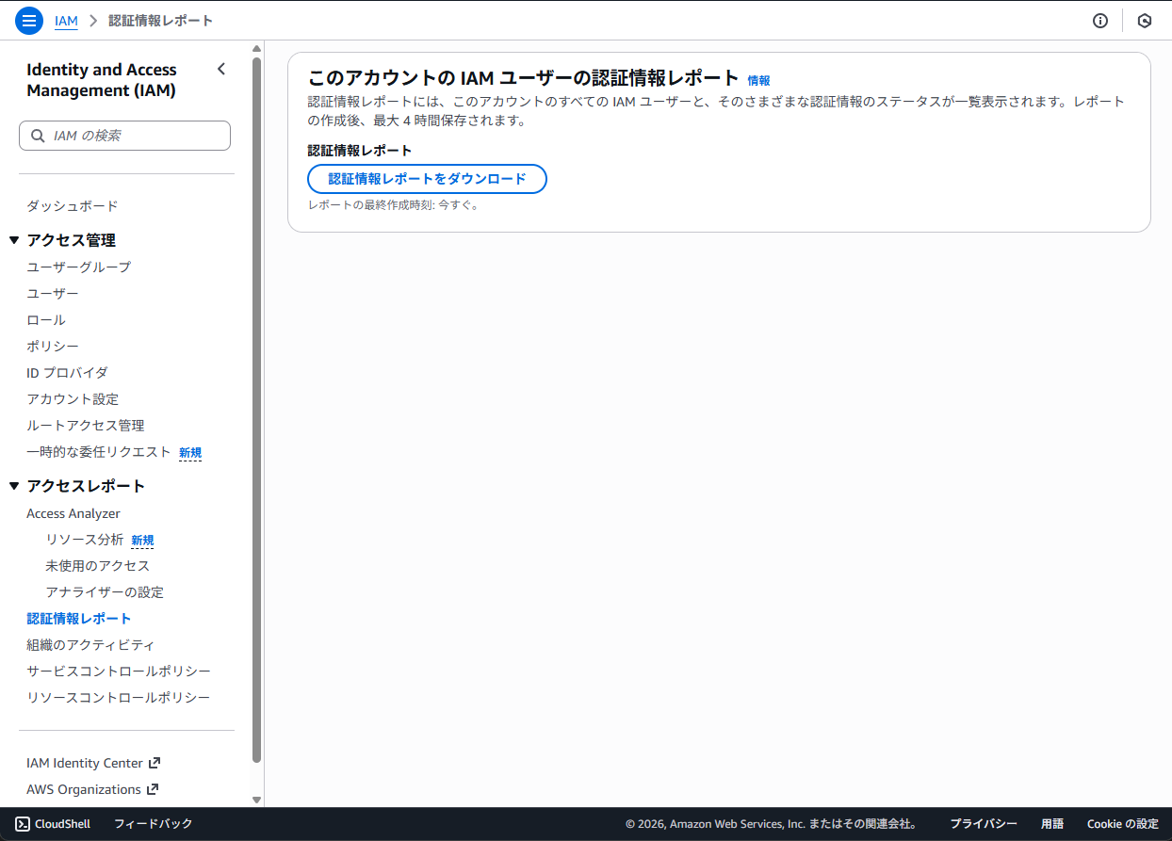
Task: Focus the IAM の検索 input field
Action: tap(124, 136)
